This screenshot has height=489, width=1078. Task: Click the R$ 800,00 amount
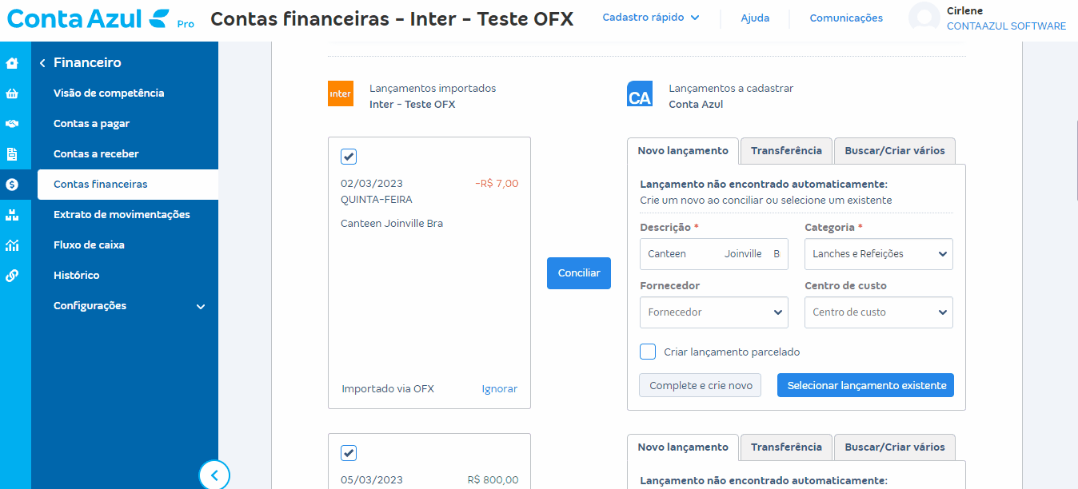click(x=493, y=480)
